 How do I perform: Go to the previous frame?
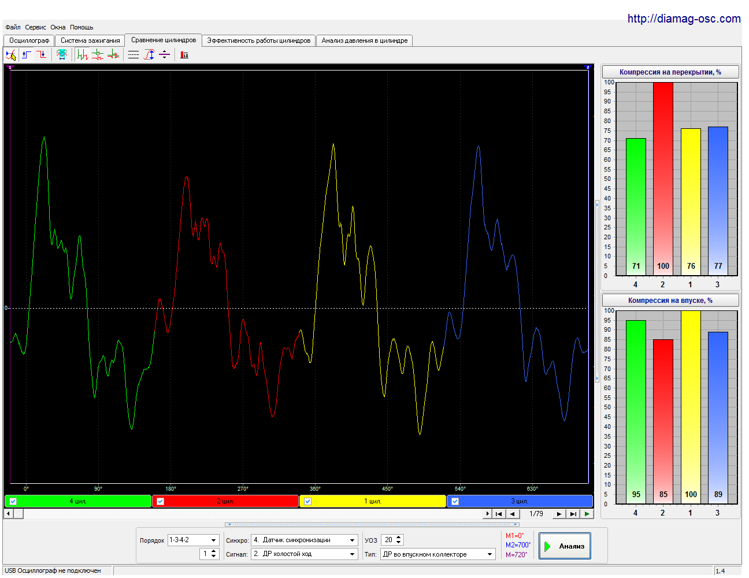pyautogui.click(x=512, y=513)
